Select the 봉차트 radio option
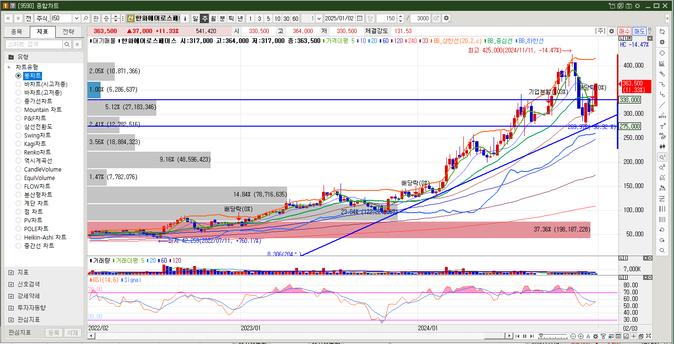 (18, 76)
